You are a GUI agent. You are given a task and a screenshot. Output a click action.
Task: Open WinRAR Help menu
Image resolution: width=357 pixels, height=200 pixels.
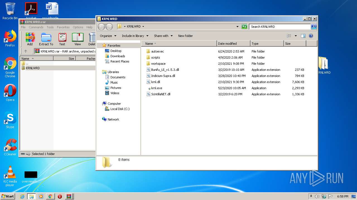pyautogui.click(x=89, y=27)
